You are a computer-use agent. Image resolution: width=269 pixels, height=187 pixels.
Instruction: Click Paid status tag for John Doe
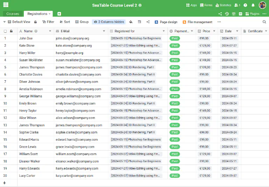(174, 38)
